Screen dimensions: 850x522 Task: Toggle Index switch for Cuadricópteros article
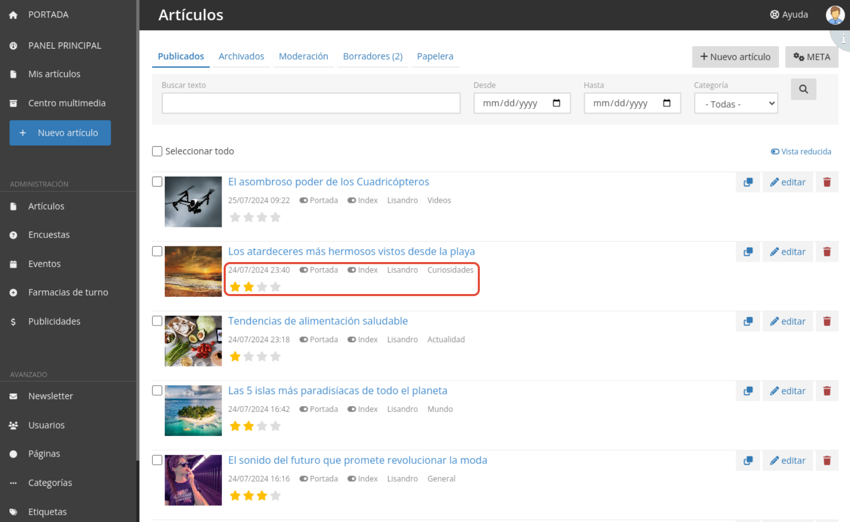pos(352,200)
